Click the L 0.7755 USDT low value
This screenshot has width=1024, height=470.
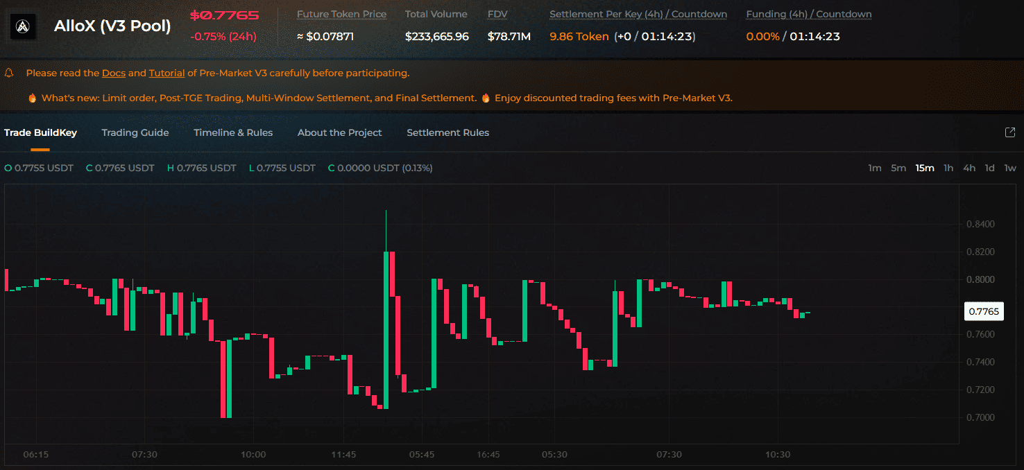coord(282,168)
